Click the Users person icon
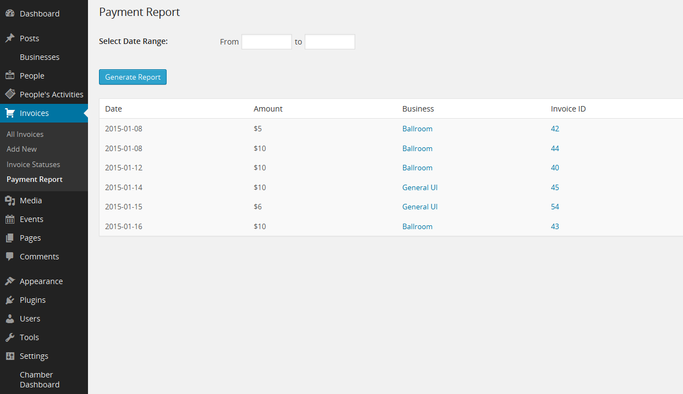 coord(10,319)
